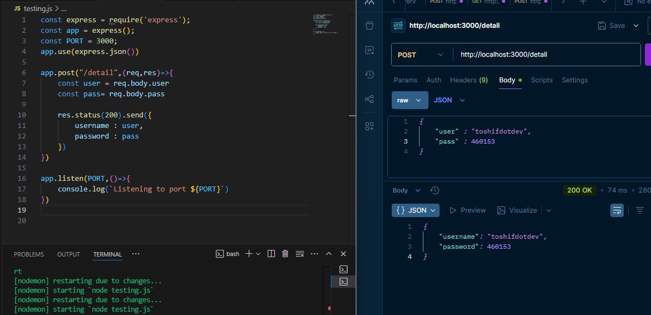
Task: Click the editor vertical scrollbar
Action: [x=353, y=129]
